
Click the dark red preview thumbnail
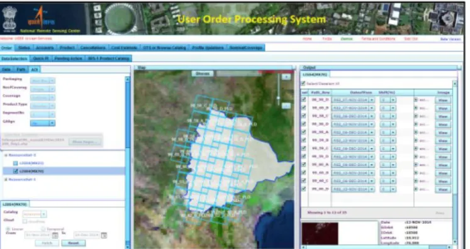point(320,233)
